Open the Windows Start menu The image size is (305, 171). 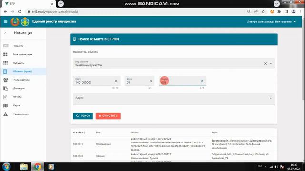click(6, 167)
